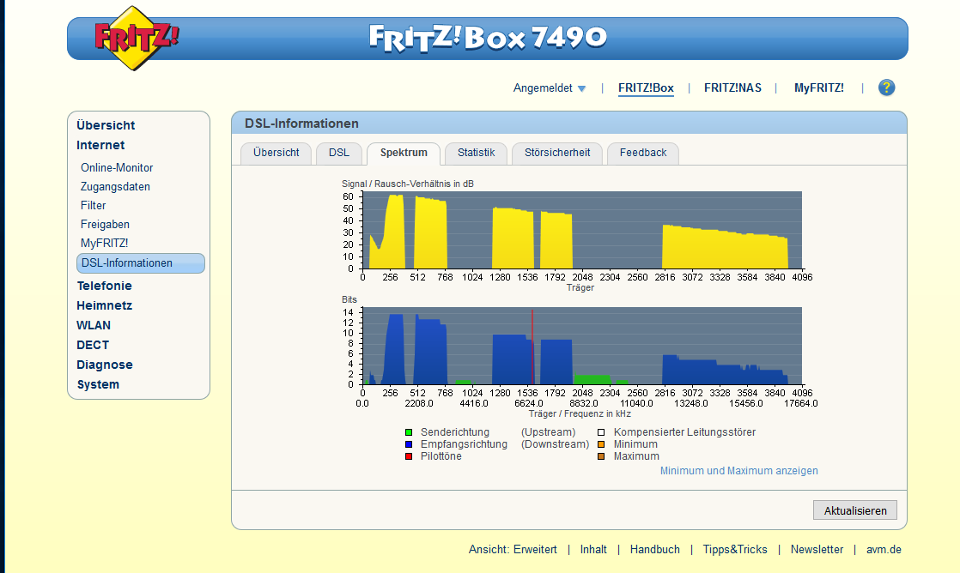
Task: Open Zugangsdaten in the sidebar
Action: pyautogui.click(x=115, y=186)
